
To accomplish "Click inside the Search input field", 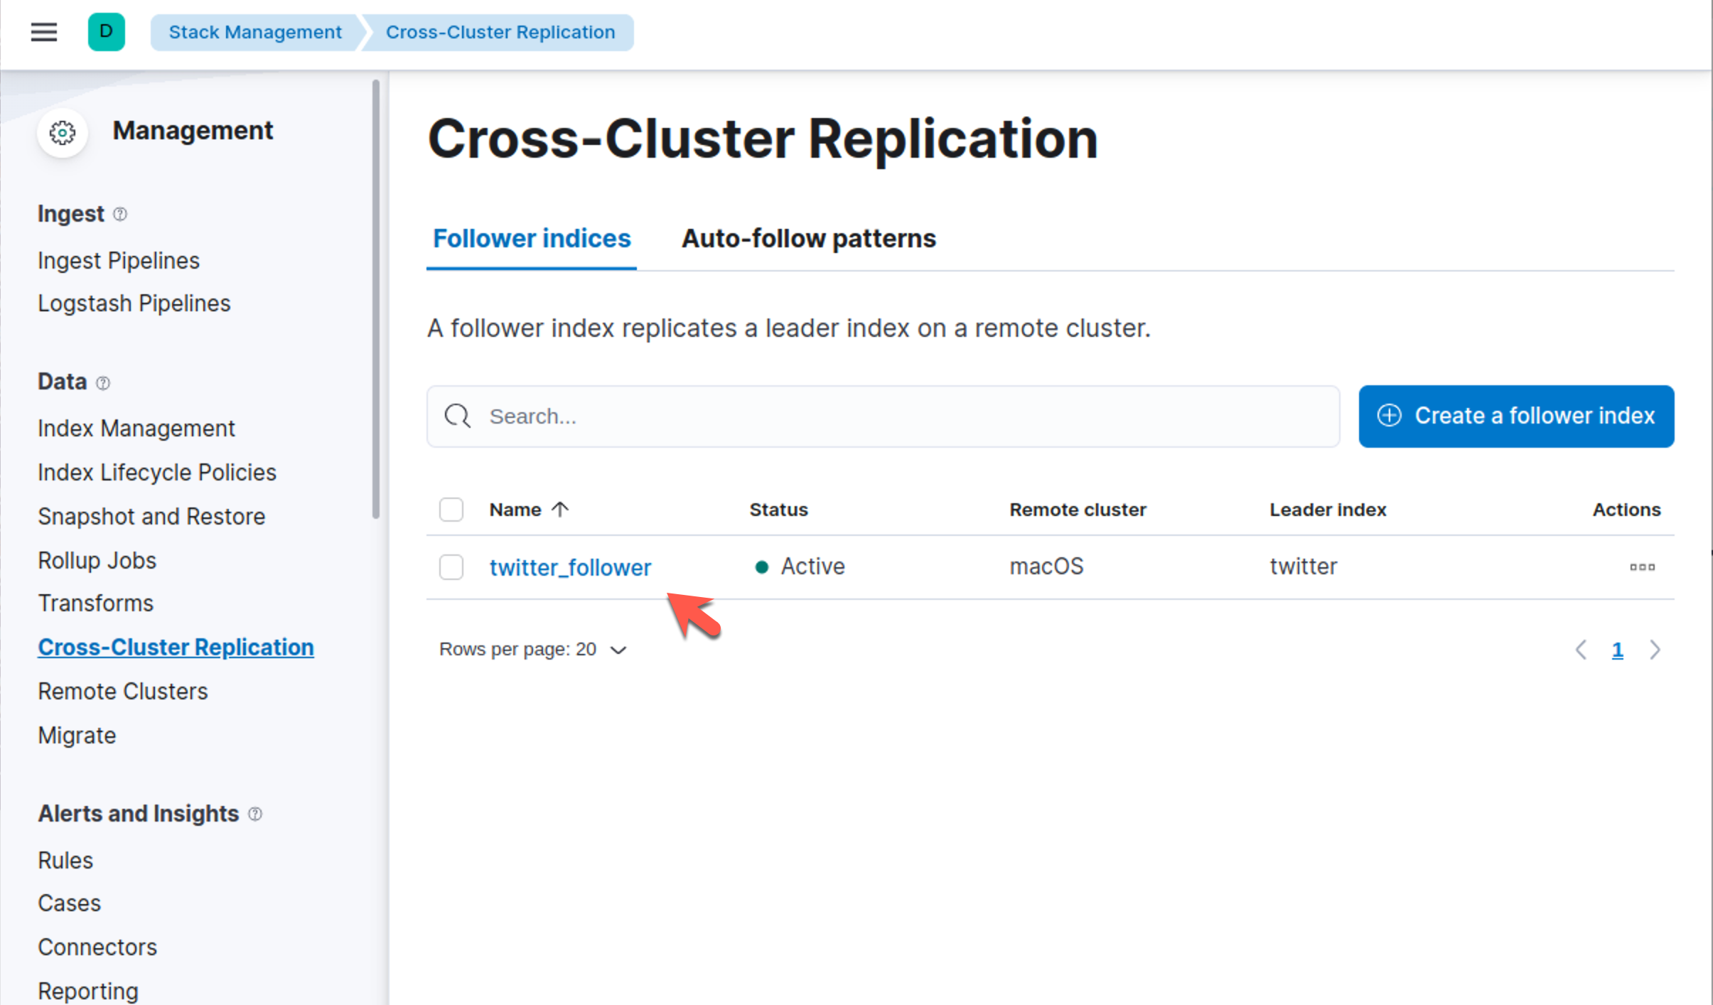I will coord(853,416).
